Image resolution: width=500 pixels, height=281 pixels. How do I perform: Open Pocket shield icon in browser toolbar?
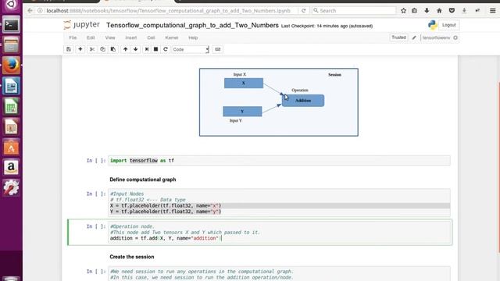452,10
